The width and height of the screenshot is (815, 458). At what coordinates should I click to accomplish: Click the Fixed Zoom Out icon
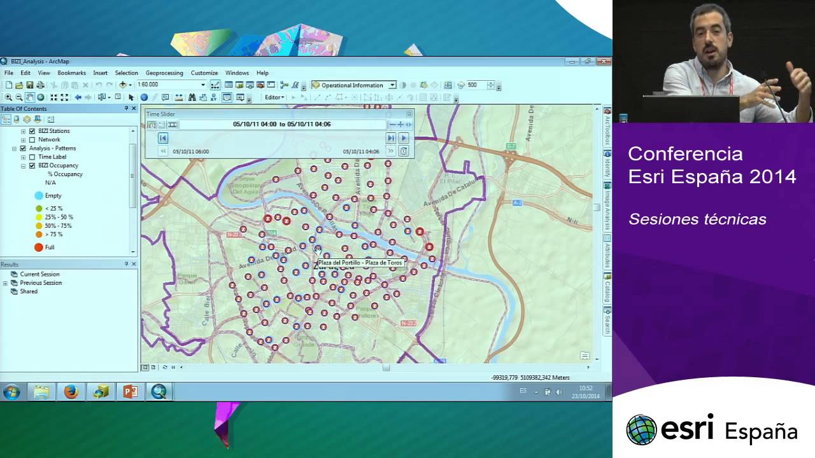point(65,97)
